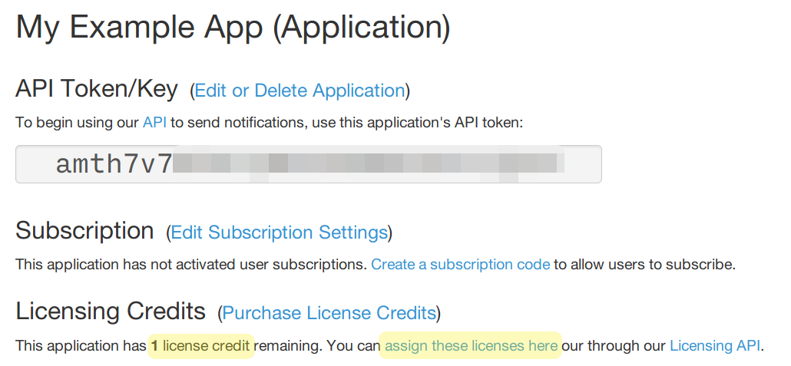This screenshot has width=791, height=366.
Task: Open the Licensing API link
Action: [714, 346]
